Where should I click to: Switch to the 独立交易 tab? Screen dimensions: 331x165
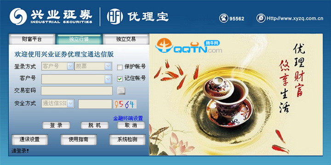126,39
